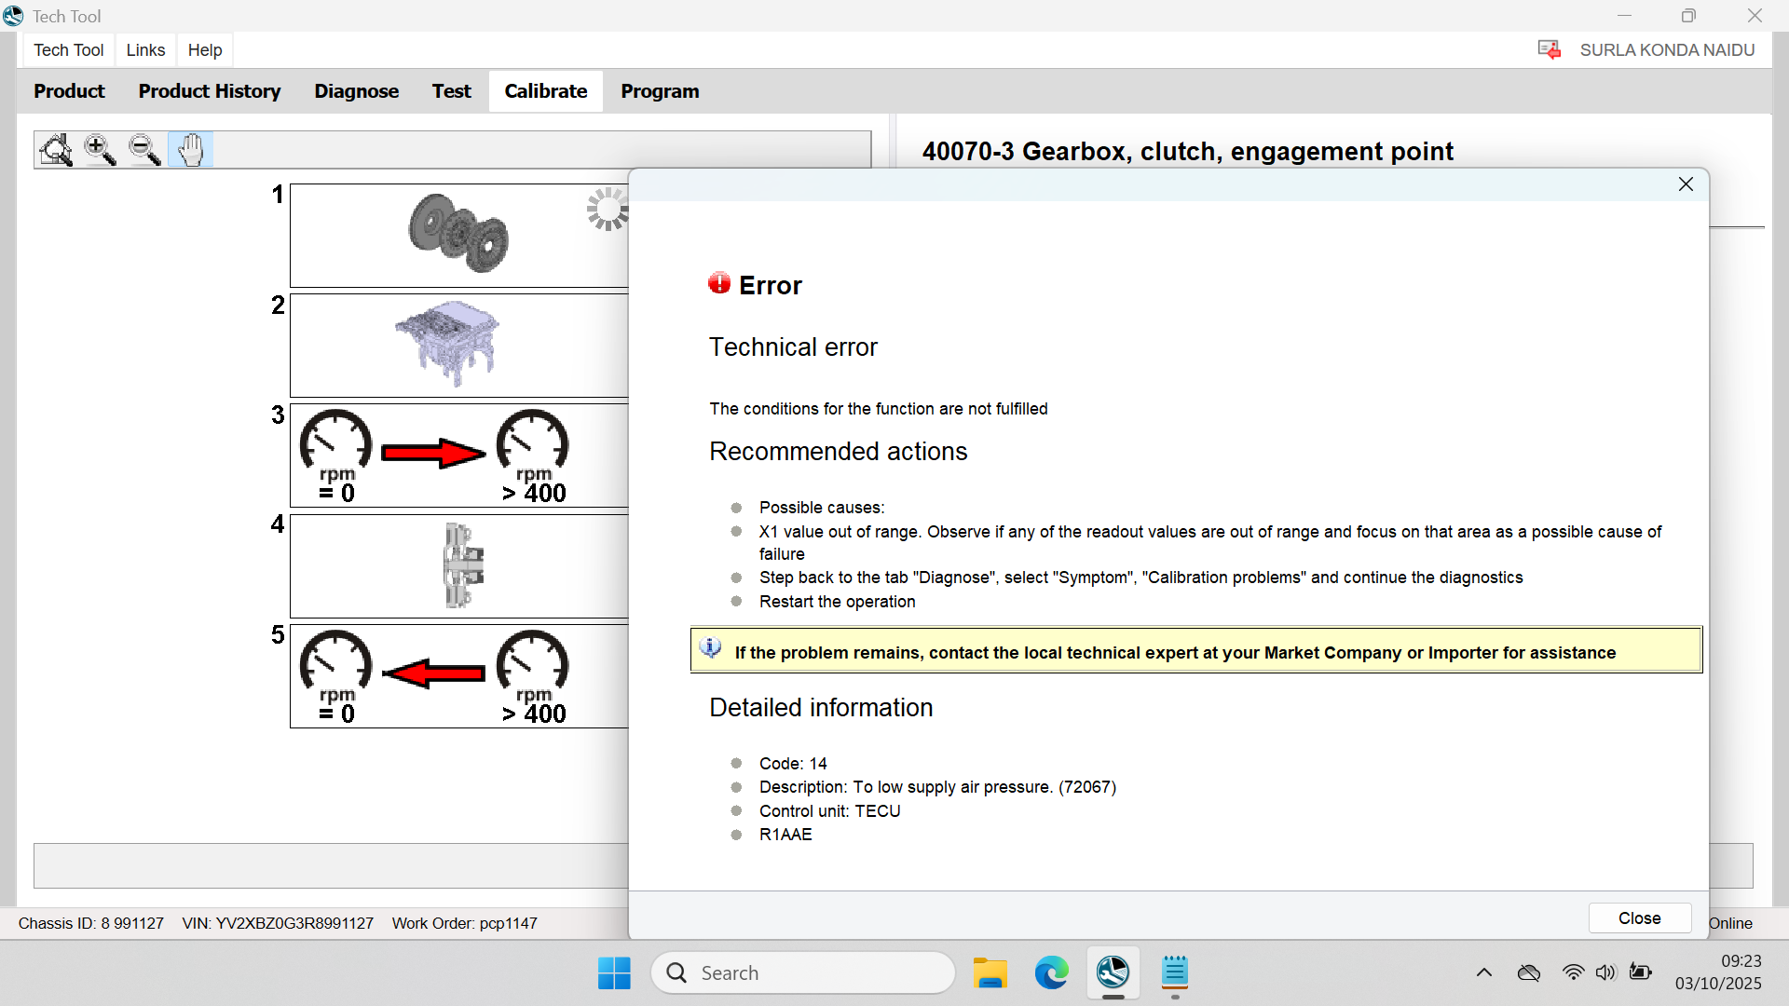Go to the Program tab
Screen dimensions: 1789x1006
click(660, 91)
